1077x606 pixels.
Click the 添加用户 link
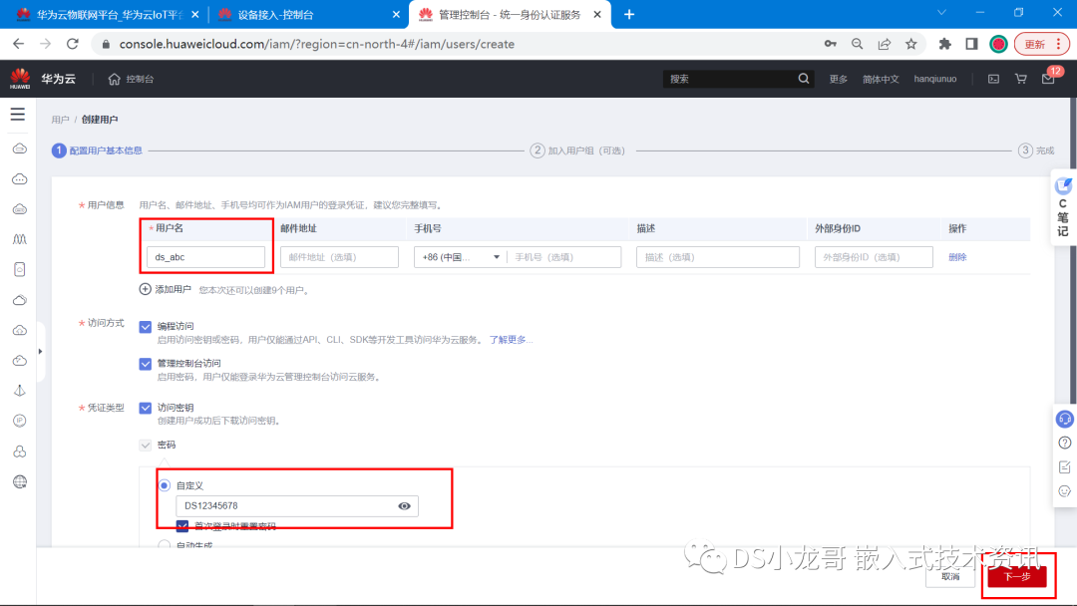[173, 290]
